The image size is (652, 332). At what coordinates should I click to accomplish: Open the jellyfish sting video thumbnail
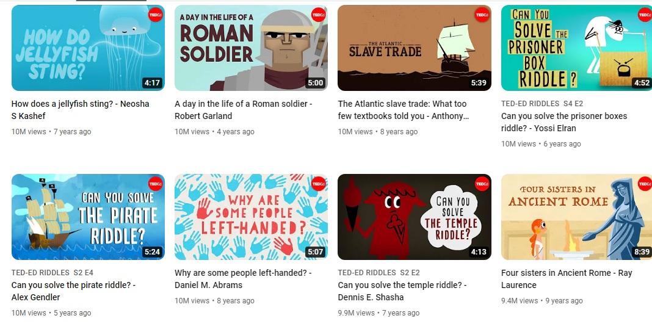pyautogui.click(x=88, y=48)
